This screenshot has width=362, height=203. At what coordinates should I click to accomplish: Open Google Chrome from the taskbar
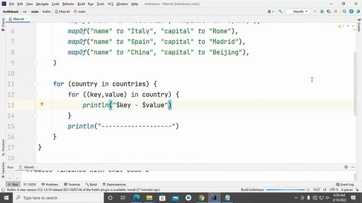[201, 198]
